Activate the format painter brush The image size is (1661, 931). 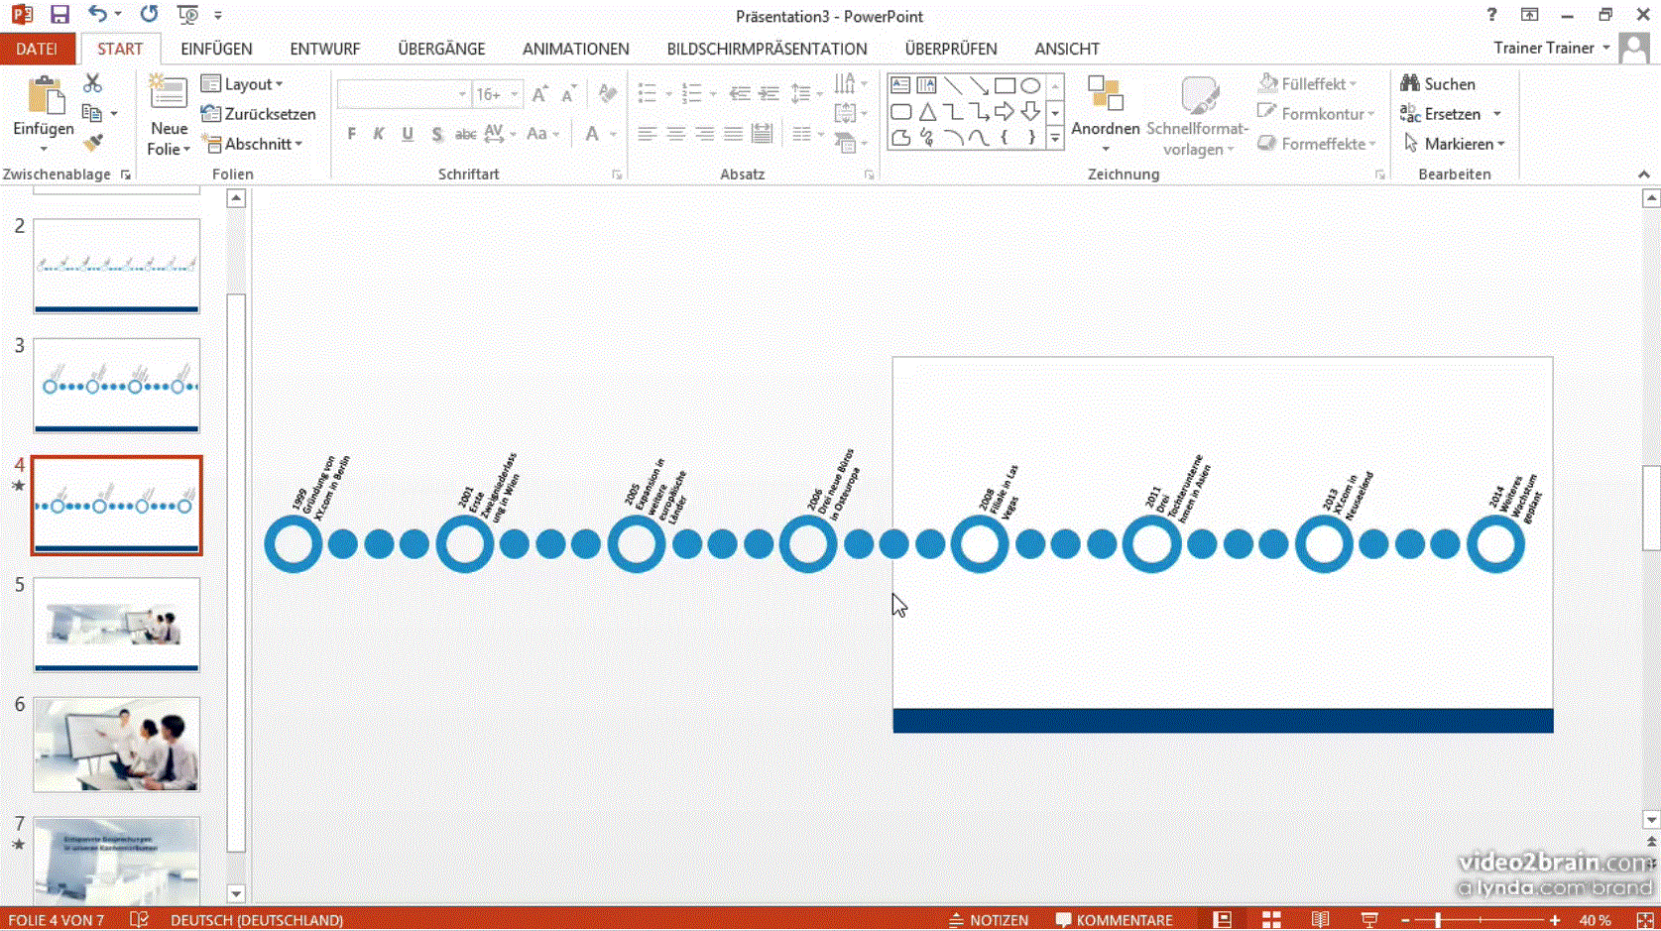point(93,143)
